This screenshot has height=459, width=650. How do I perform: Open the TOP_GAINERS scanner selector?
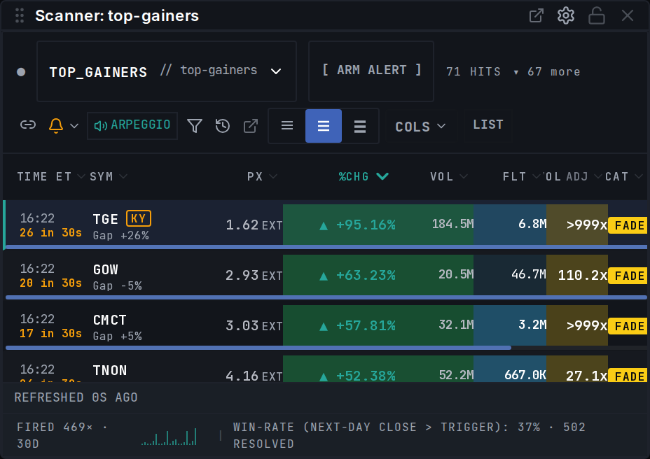pyautogui.click(x=167, y=71)
